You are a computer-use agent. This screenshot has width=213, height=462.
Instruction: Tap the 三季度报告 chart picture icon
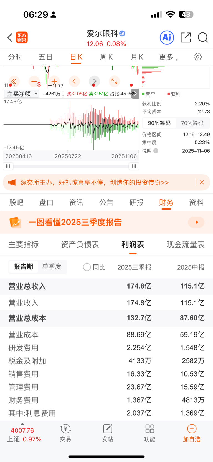point(15,222)
